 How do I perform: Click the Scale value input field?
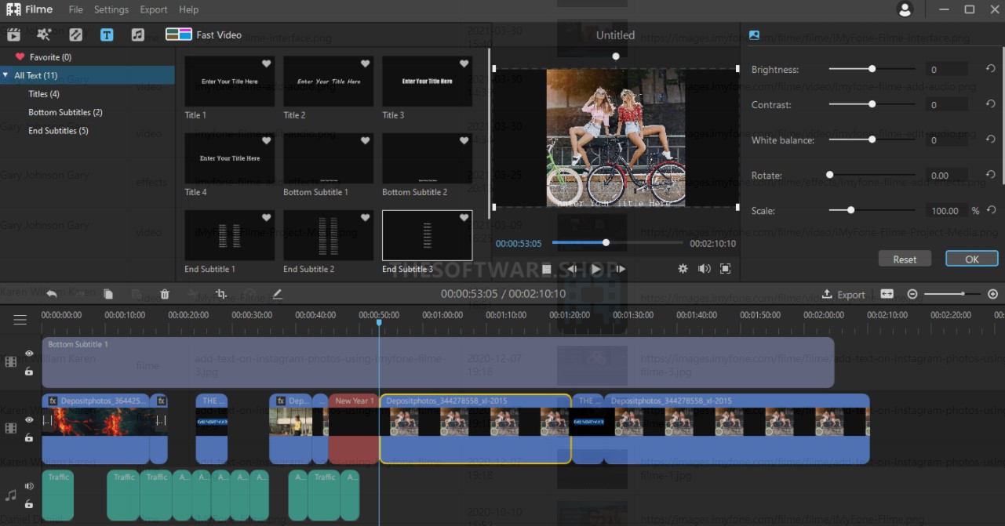(x=945, y=211)
